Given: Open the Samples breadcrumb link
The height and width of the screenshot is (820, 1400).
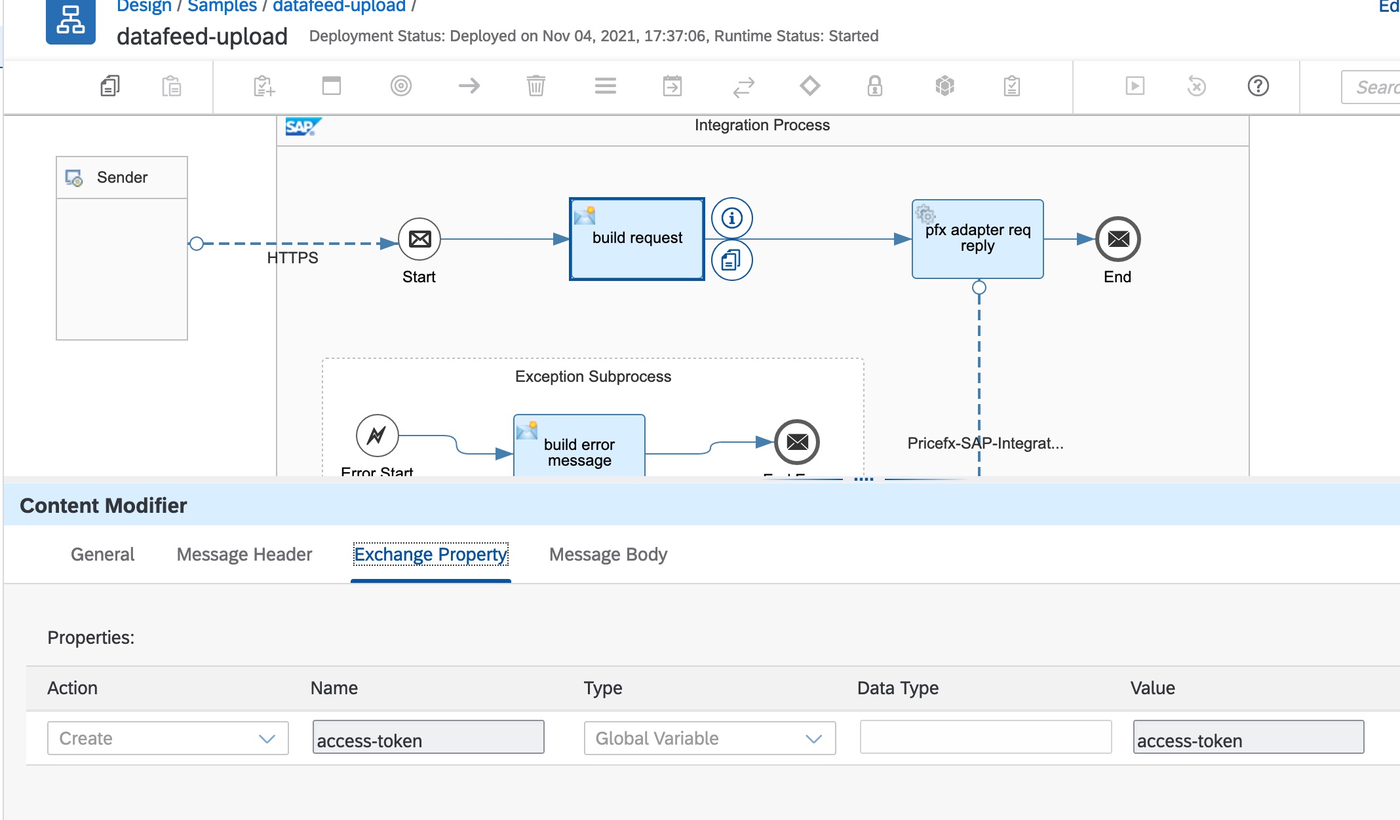Looking at the screenshot, I should pyautogui.click(x=222, y=7).
